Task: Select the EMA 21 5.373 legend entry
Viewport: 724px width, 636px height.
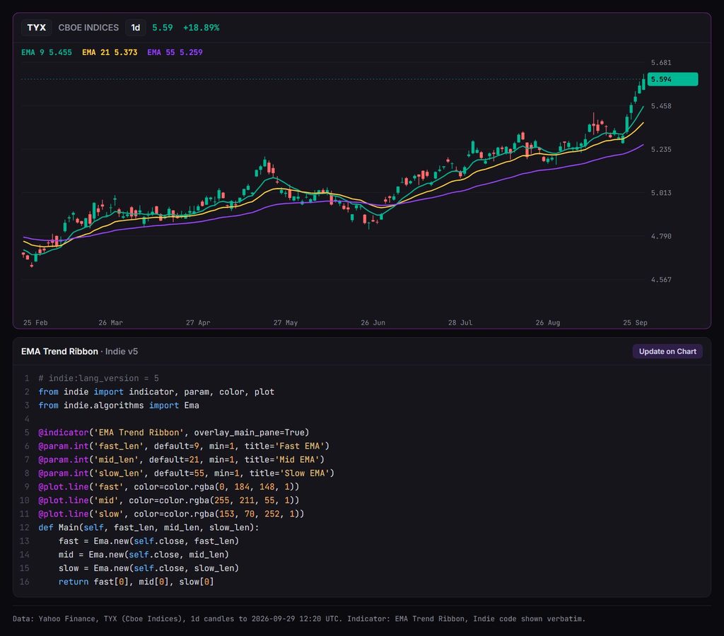Action: click(110, 52)
